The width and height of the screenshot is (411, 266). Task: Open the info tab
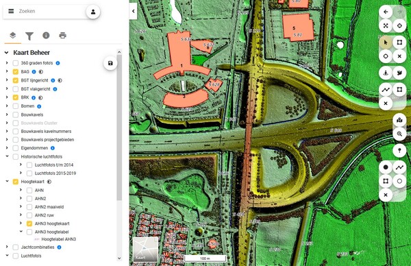(x=46, y=35)
